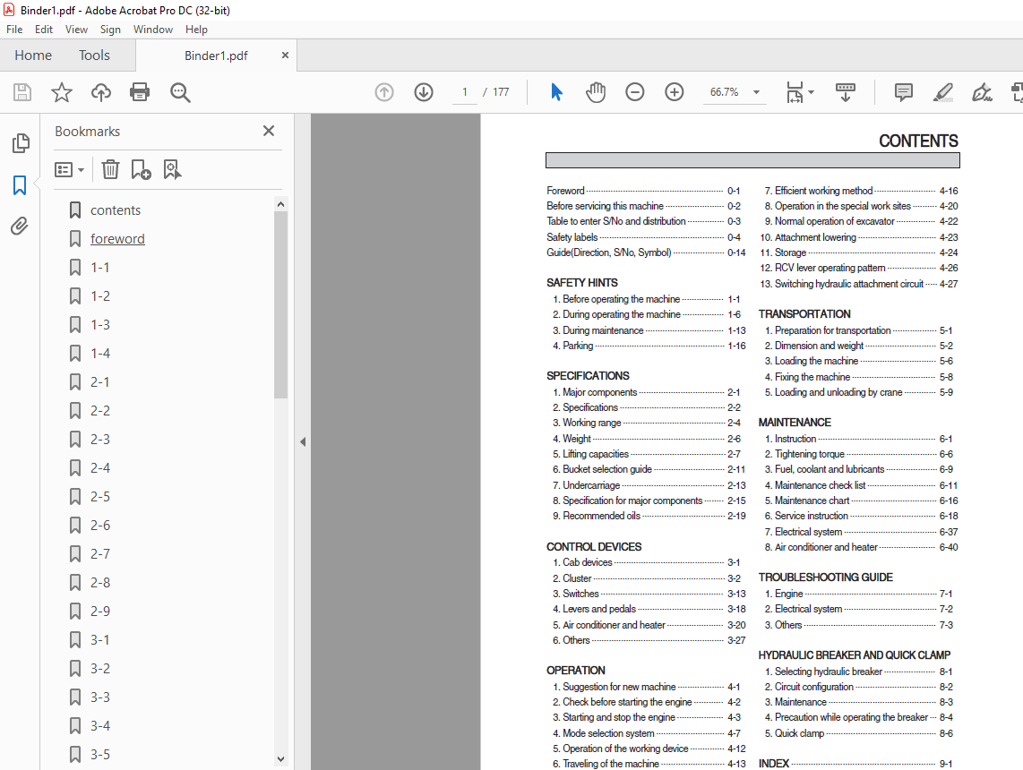Click the Save file icon
Screen dimensions: 1023x770
tap(22, 92)
